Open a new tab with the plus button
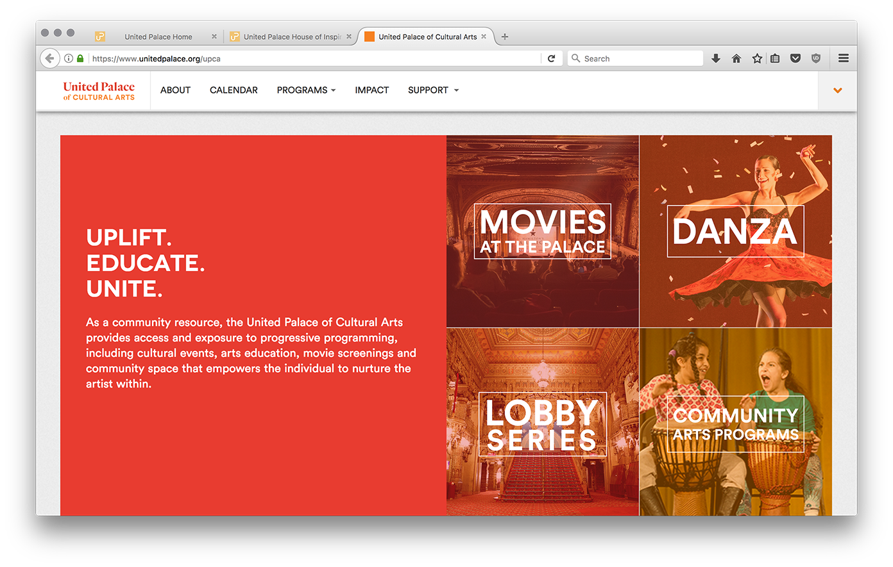Screen dimensions: 893x567 tap(505, 37)
